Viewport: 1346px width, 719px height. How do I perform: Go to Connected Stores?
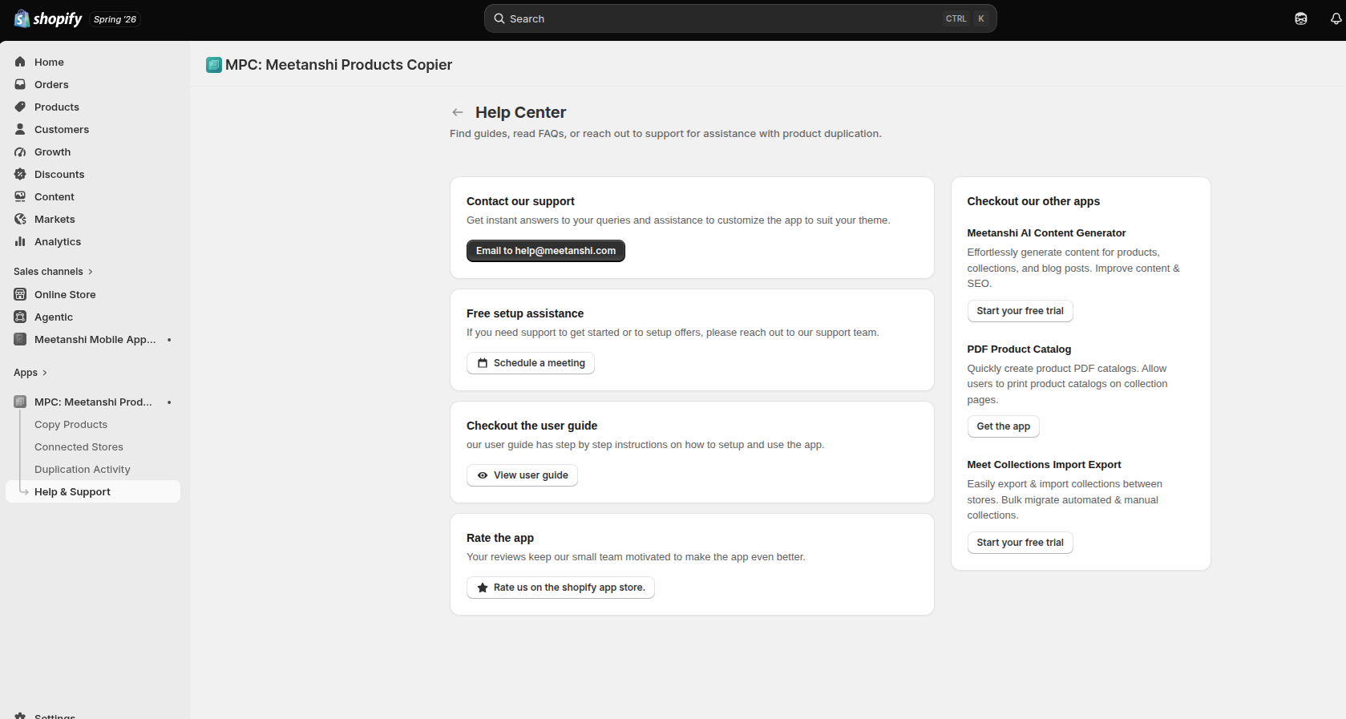coord(79,447)
